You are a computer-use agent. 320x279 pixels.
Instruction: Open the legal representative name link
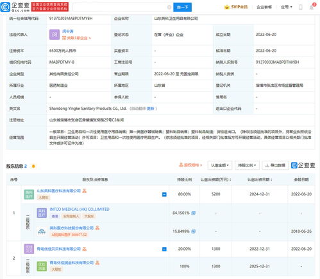(68, 32)
